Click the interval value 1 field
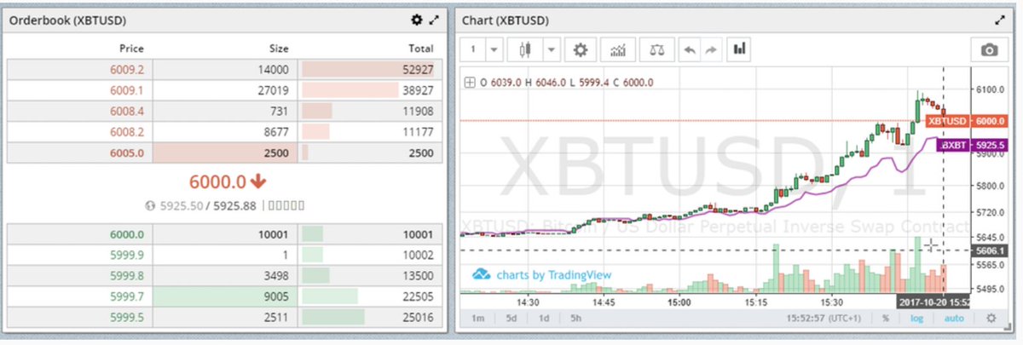 click(x=472, y=49)
